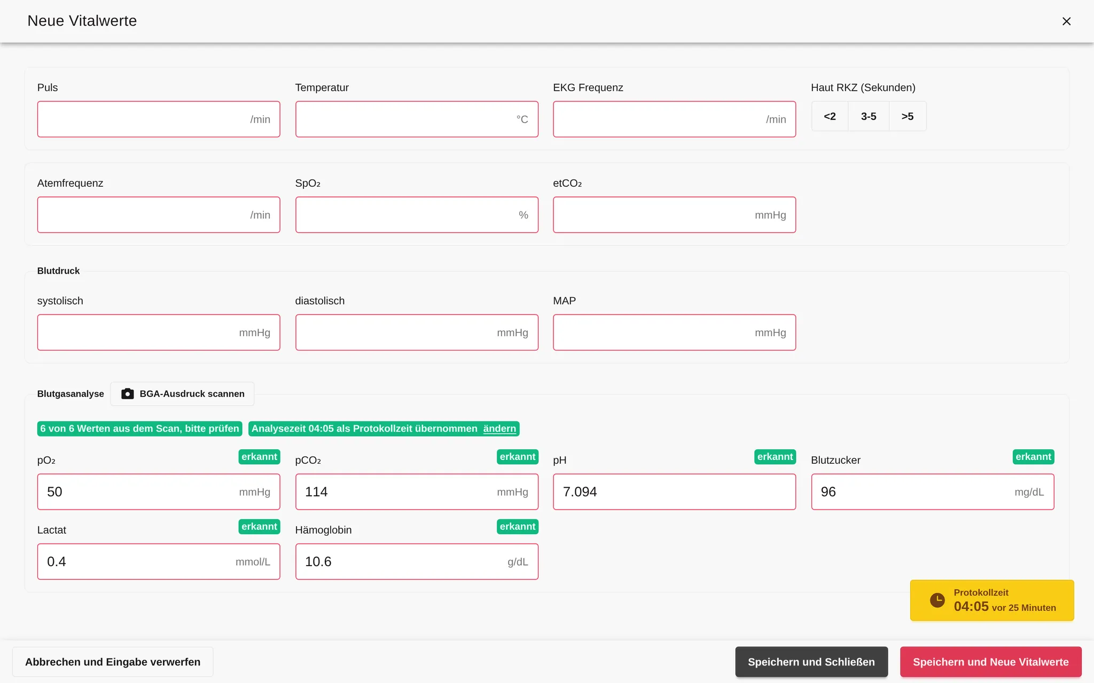Focus the SpO₂ input field
Image resolution: width=1094 pixels, height=683 pixels.
coord(417,215)
